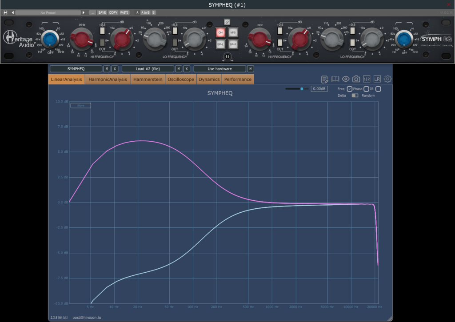
Task: Click the left channel LO FREQUENCY dB gain knob
Action: tap(194, 39)
